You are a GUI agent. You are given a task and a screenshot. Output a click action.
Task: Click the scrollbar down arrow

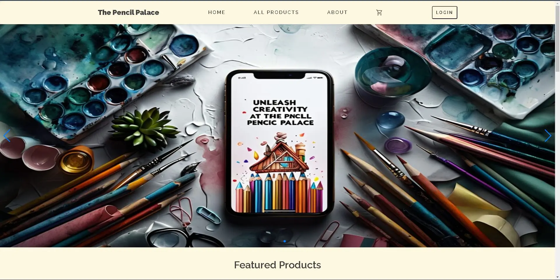557,277
